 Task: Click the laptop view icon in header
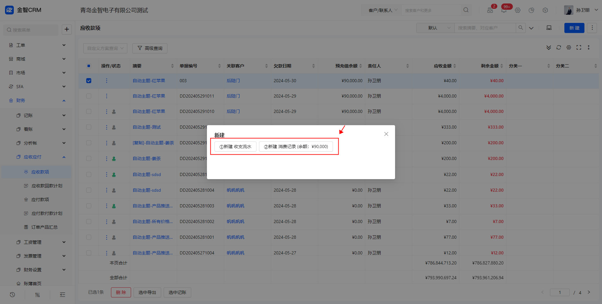pyautogui.click(x=549, y=28)
